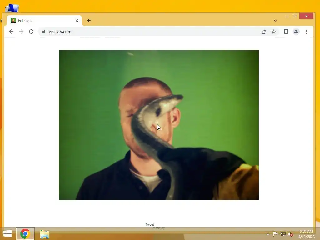Open the Chrome profile menu
Viewport: 320px width, 240px height.
(296, 32)
